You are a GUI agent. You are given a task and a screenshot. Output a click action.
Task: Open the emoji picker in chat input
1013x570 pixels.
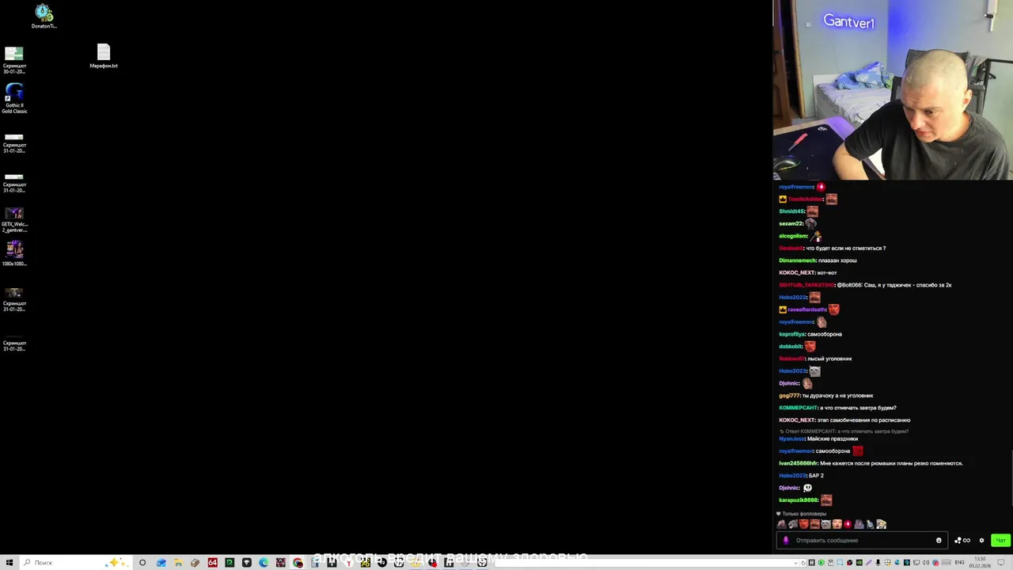[939, 541]
